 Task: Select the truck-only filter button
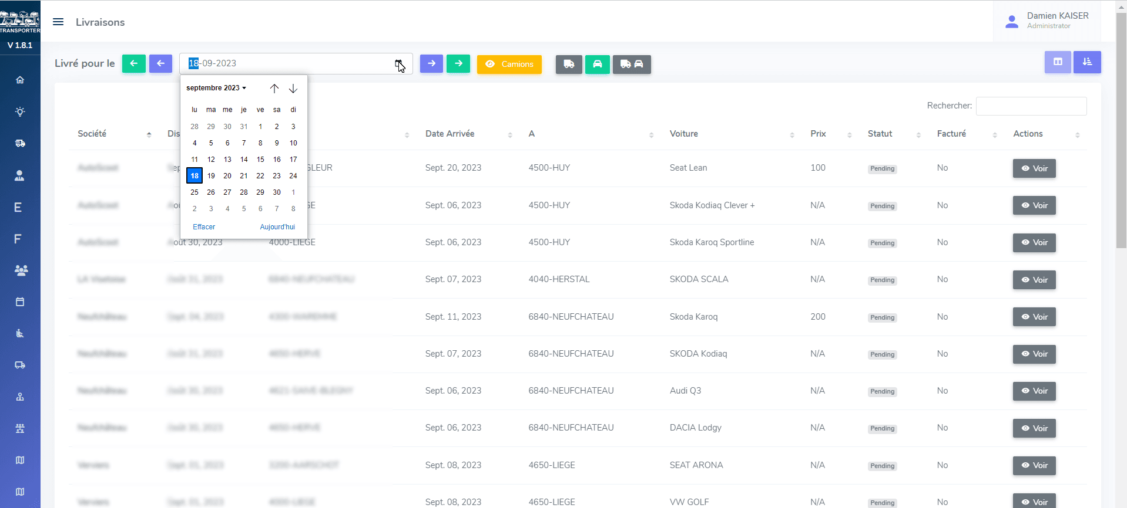click(x=569, y=64)
